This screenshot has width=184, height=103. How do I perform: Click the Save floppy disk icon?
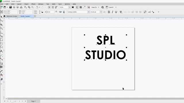click(x=10, y=7)
